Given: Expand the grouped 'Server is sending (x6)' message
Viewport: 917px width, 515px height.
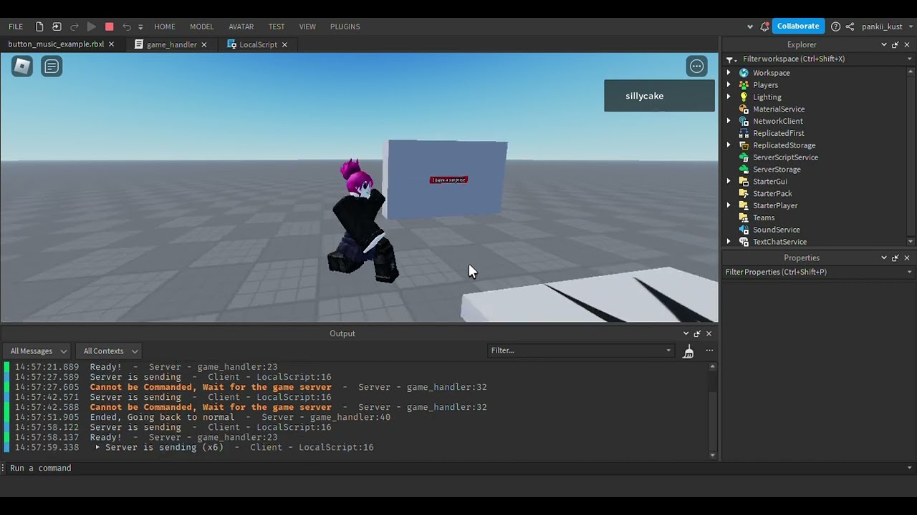Looking at the screenshot, I should pos(97,447).
